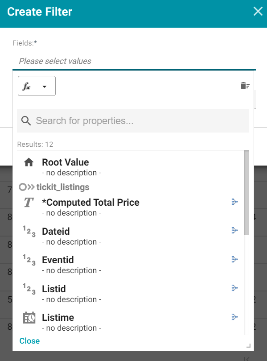Click the Fields select values box
The width and height of the screenshot is (267, 361).
[134, 61]
